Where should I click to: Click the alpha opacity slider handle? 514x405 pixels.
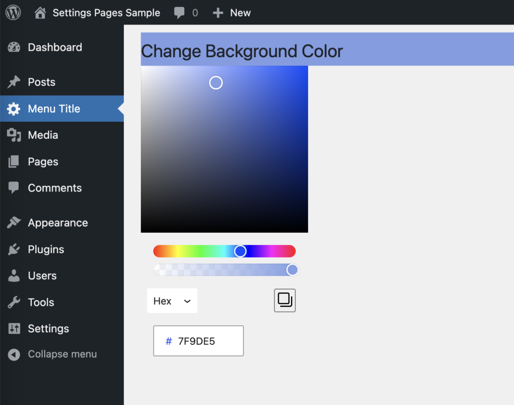coord(292,270)
